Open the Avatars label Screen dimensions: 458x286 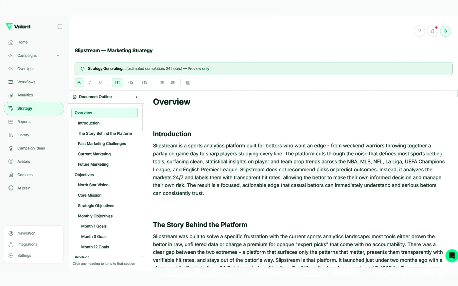tap(24, 161)
